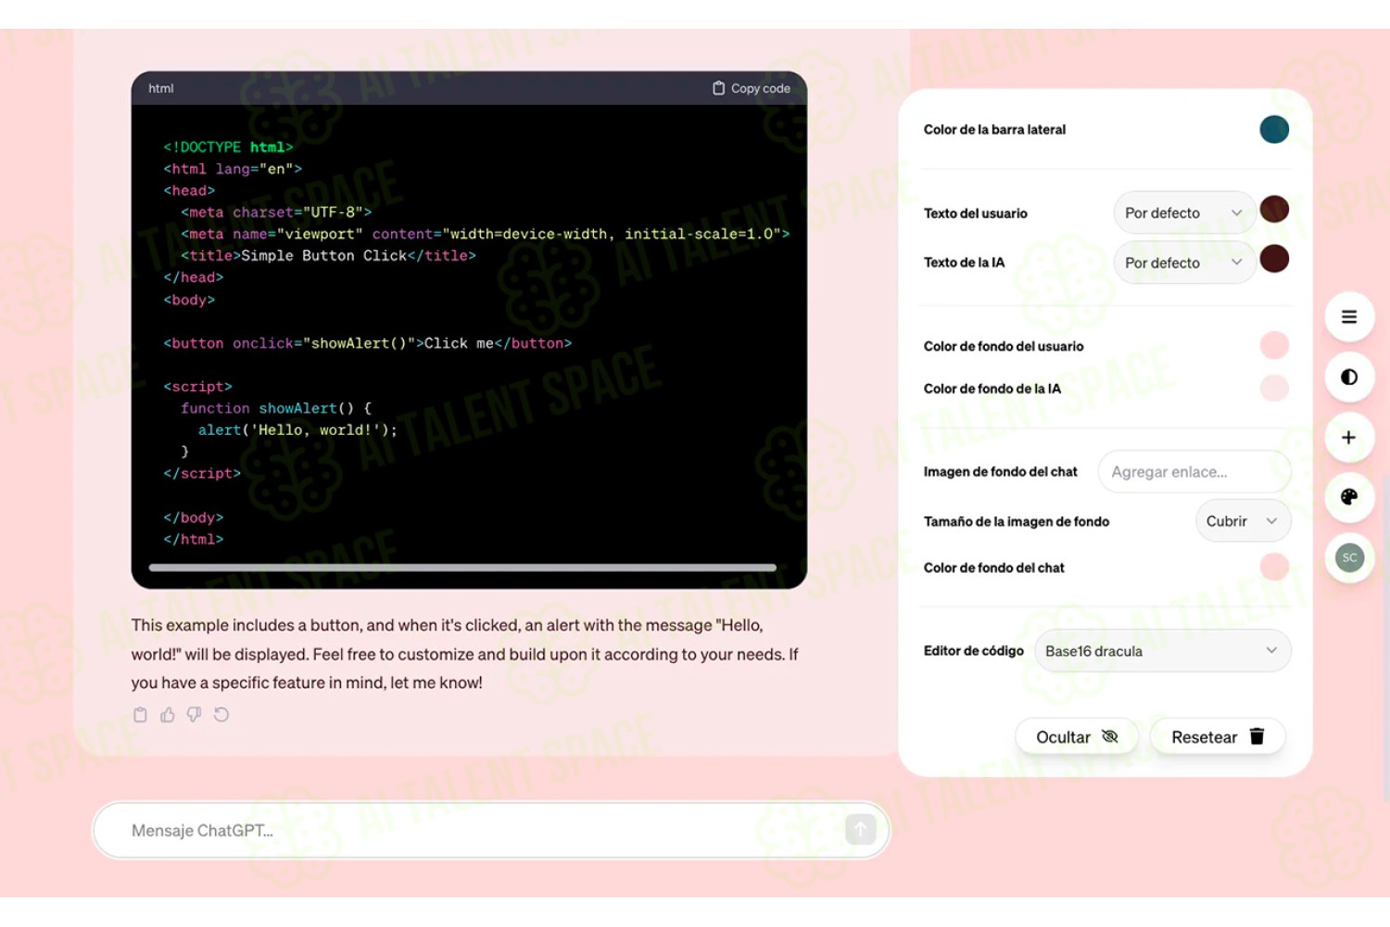Viewport: 1390px width, 927px height.
Task: Click 'Imagen de fondo del chat' label
Action: [x=1000, y=472]
